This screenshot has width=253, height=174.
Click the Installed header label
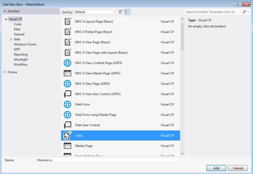13,11
